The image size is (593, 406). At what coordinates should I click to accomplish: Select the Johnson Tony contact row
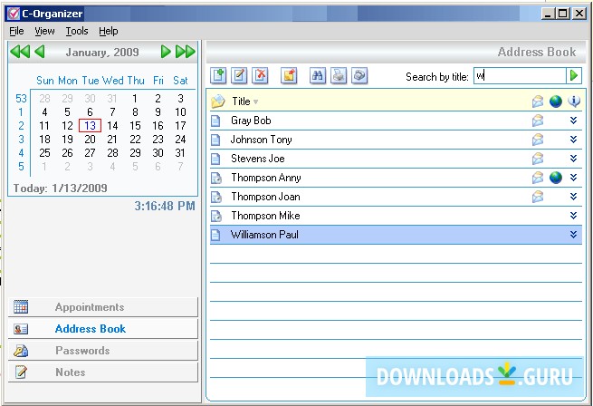coord(396,140)
